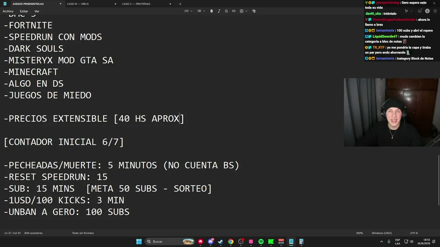The image size is (440, 247).
Task: Open the Ver menu
Action: coord(37,11)
